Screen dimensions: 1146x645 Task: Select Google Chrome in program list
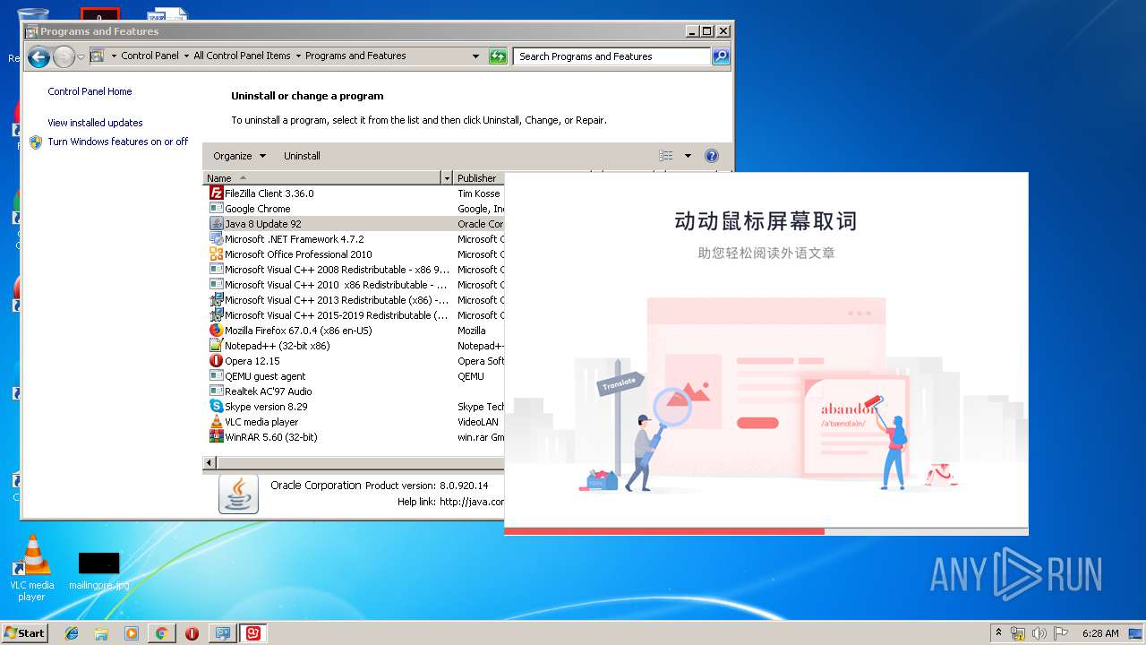coord(355,208)
